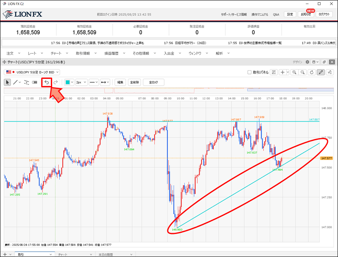Zoom out of the chart
Image resolution: width=338 pixels, height=257 pixels.
[302, 72]
